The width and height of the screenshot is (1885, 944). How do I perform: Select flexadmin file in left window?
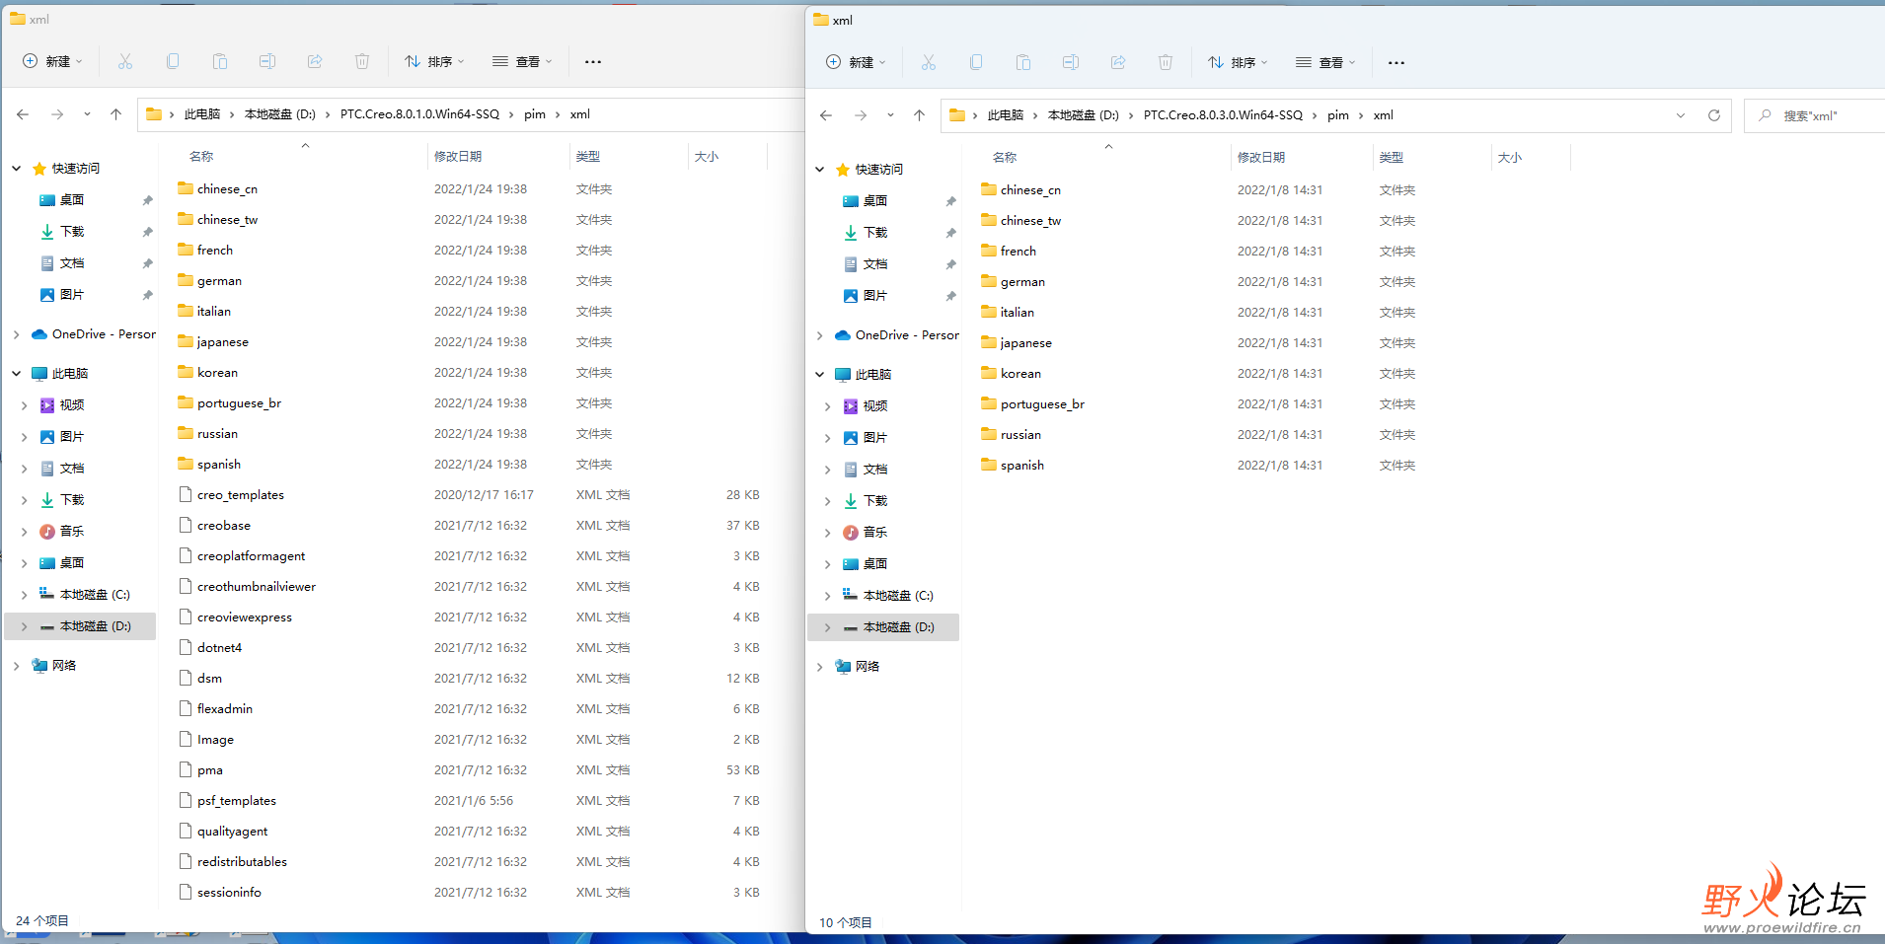pos(224,708)
